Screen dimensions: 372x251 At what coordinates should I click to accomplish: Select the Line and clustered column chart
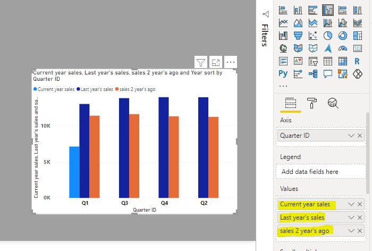343,23
